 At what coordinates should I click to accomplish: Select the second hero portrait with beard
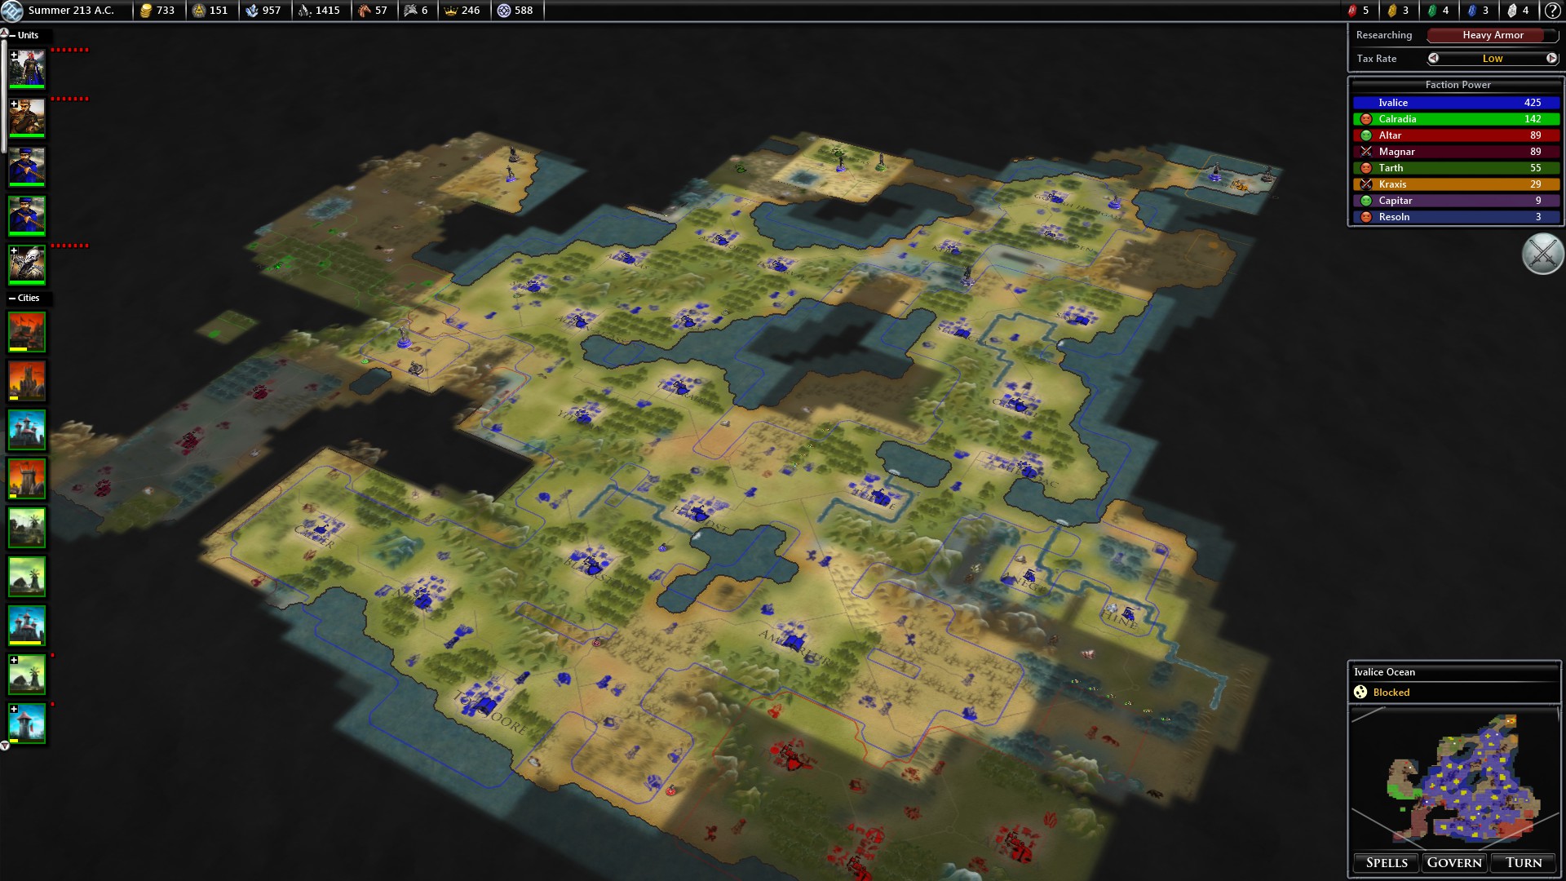27,117
